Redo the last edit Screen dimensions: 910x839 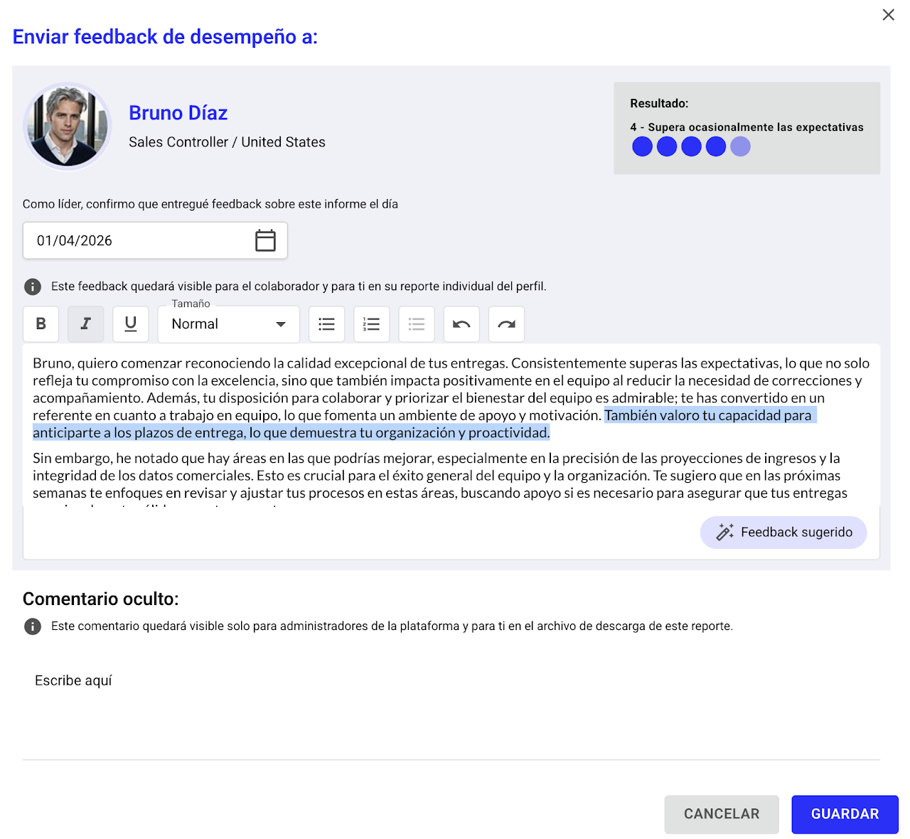506,324
